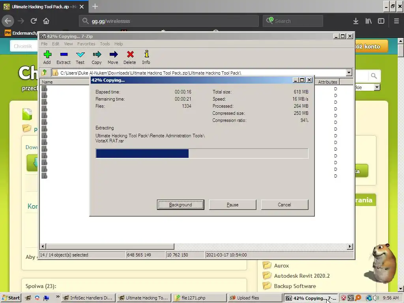The width and height of the screenshot is (404, 303).
Task: Go back in Firefox browser
Action: pos(8,21)
